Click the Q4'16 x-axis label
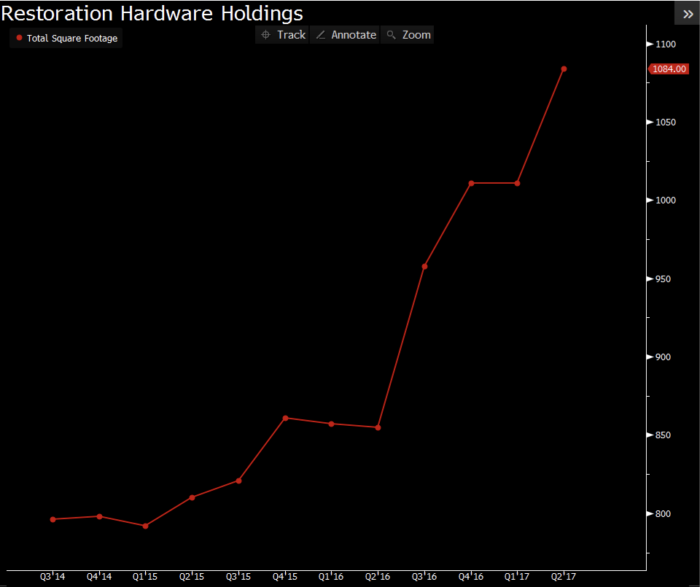Viewport: 700px width, 587px height. [x=471, y=577]
